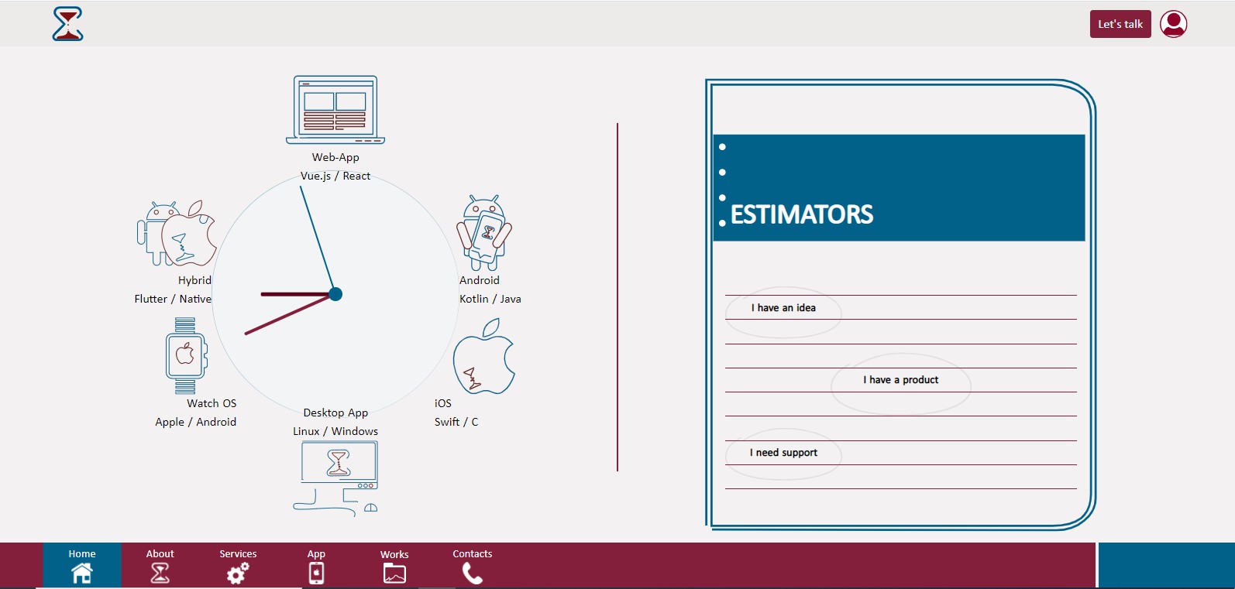Click the clock's blue center hub
Screen dimensions: 1235x589
pyautogui.click(x=335, y=294)
